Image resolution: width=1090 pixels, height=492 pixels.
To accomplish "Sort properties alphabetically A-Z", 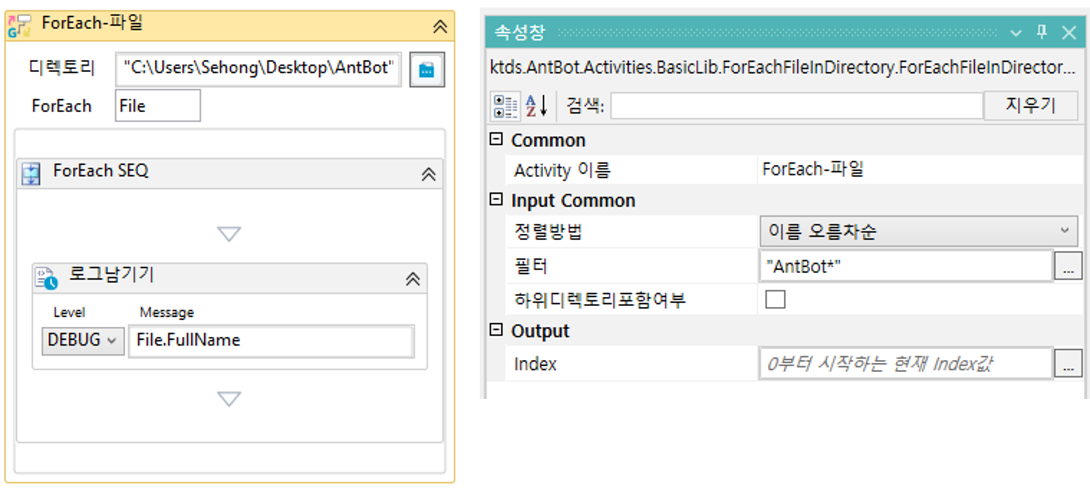I will 536,106.
